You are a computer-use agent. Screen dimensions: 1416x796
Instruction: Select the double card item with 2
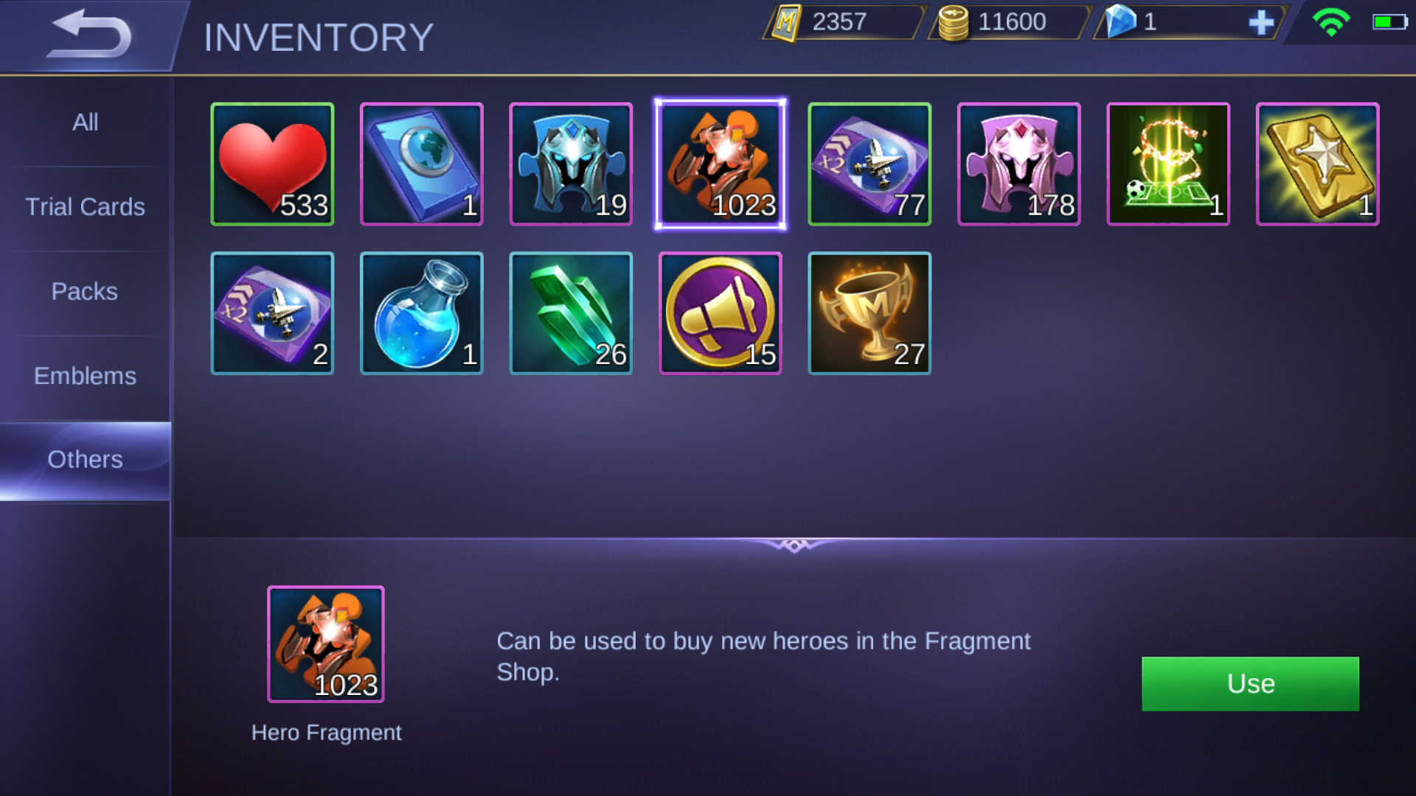tap(272, 313)
